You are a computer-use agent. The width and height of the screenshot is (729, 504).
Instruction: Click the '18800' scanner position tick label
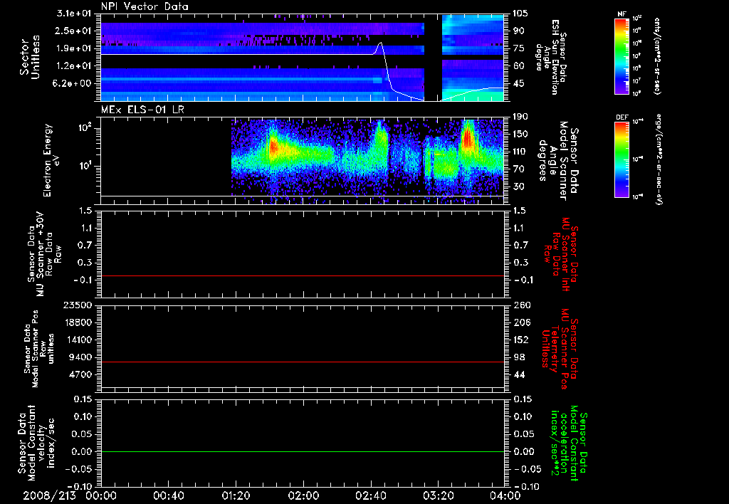tap(78, 322)
